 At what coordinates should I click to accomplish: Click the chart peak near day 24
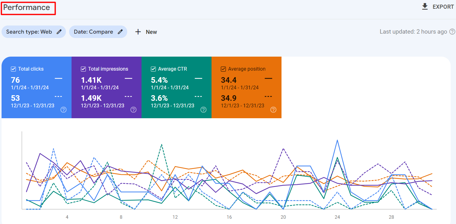click(337, 140)
